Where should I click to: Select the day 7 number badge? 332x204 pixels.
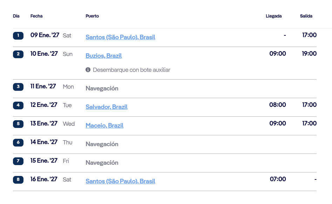point(18,161)
